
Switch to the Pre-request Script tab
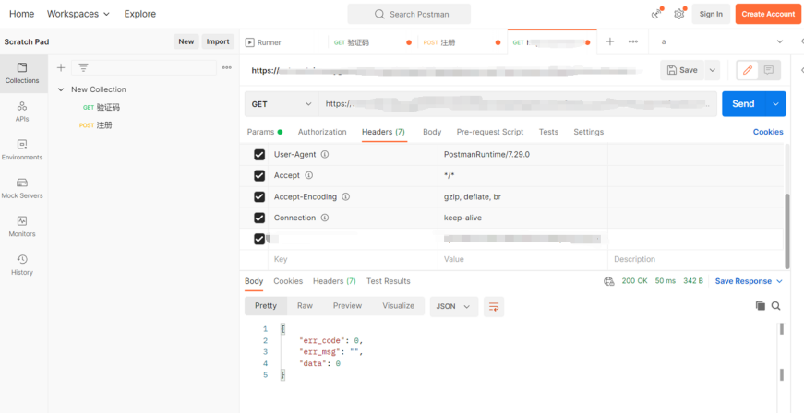click(489, 132)
